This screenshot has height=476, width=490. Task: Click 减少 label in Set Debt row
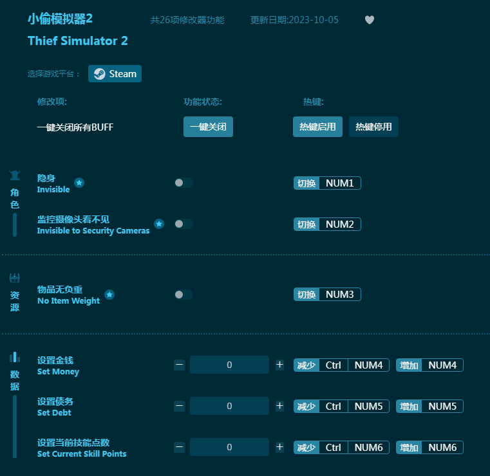click(306, 407)
